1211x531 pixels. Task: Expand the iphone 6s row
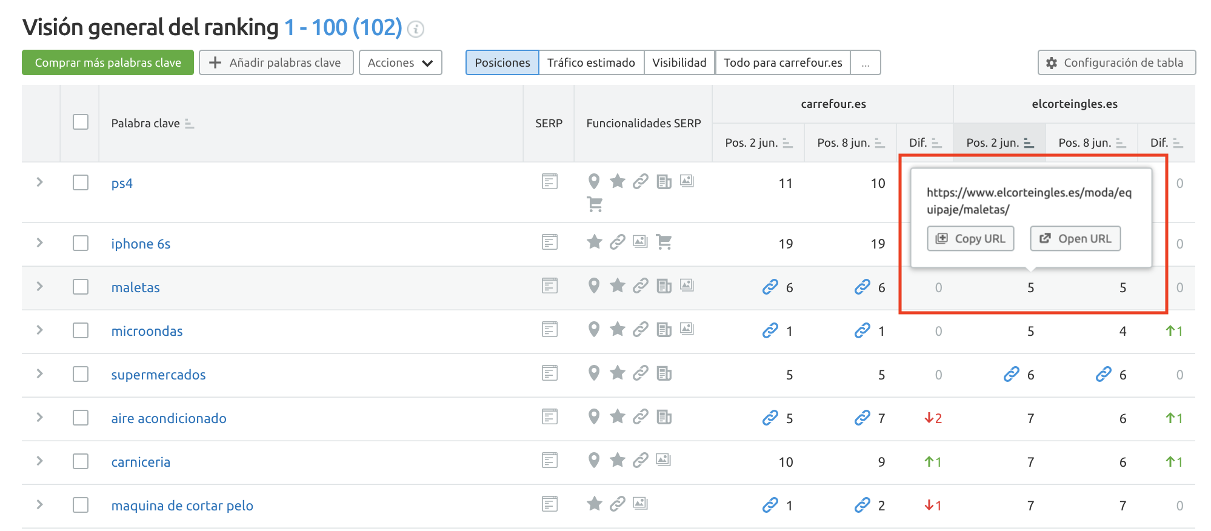tap(40, 242)
